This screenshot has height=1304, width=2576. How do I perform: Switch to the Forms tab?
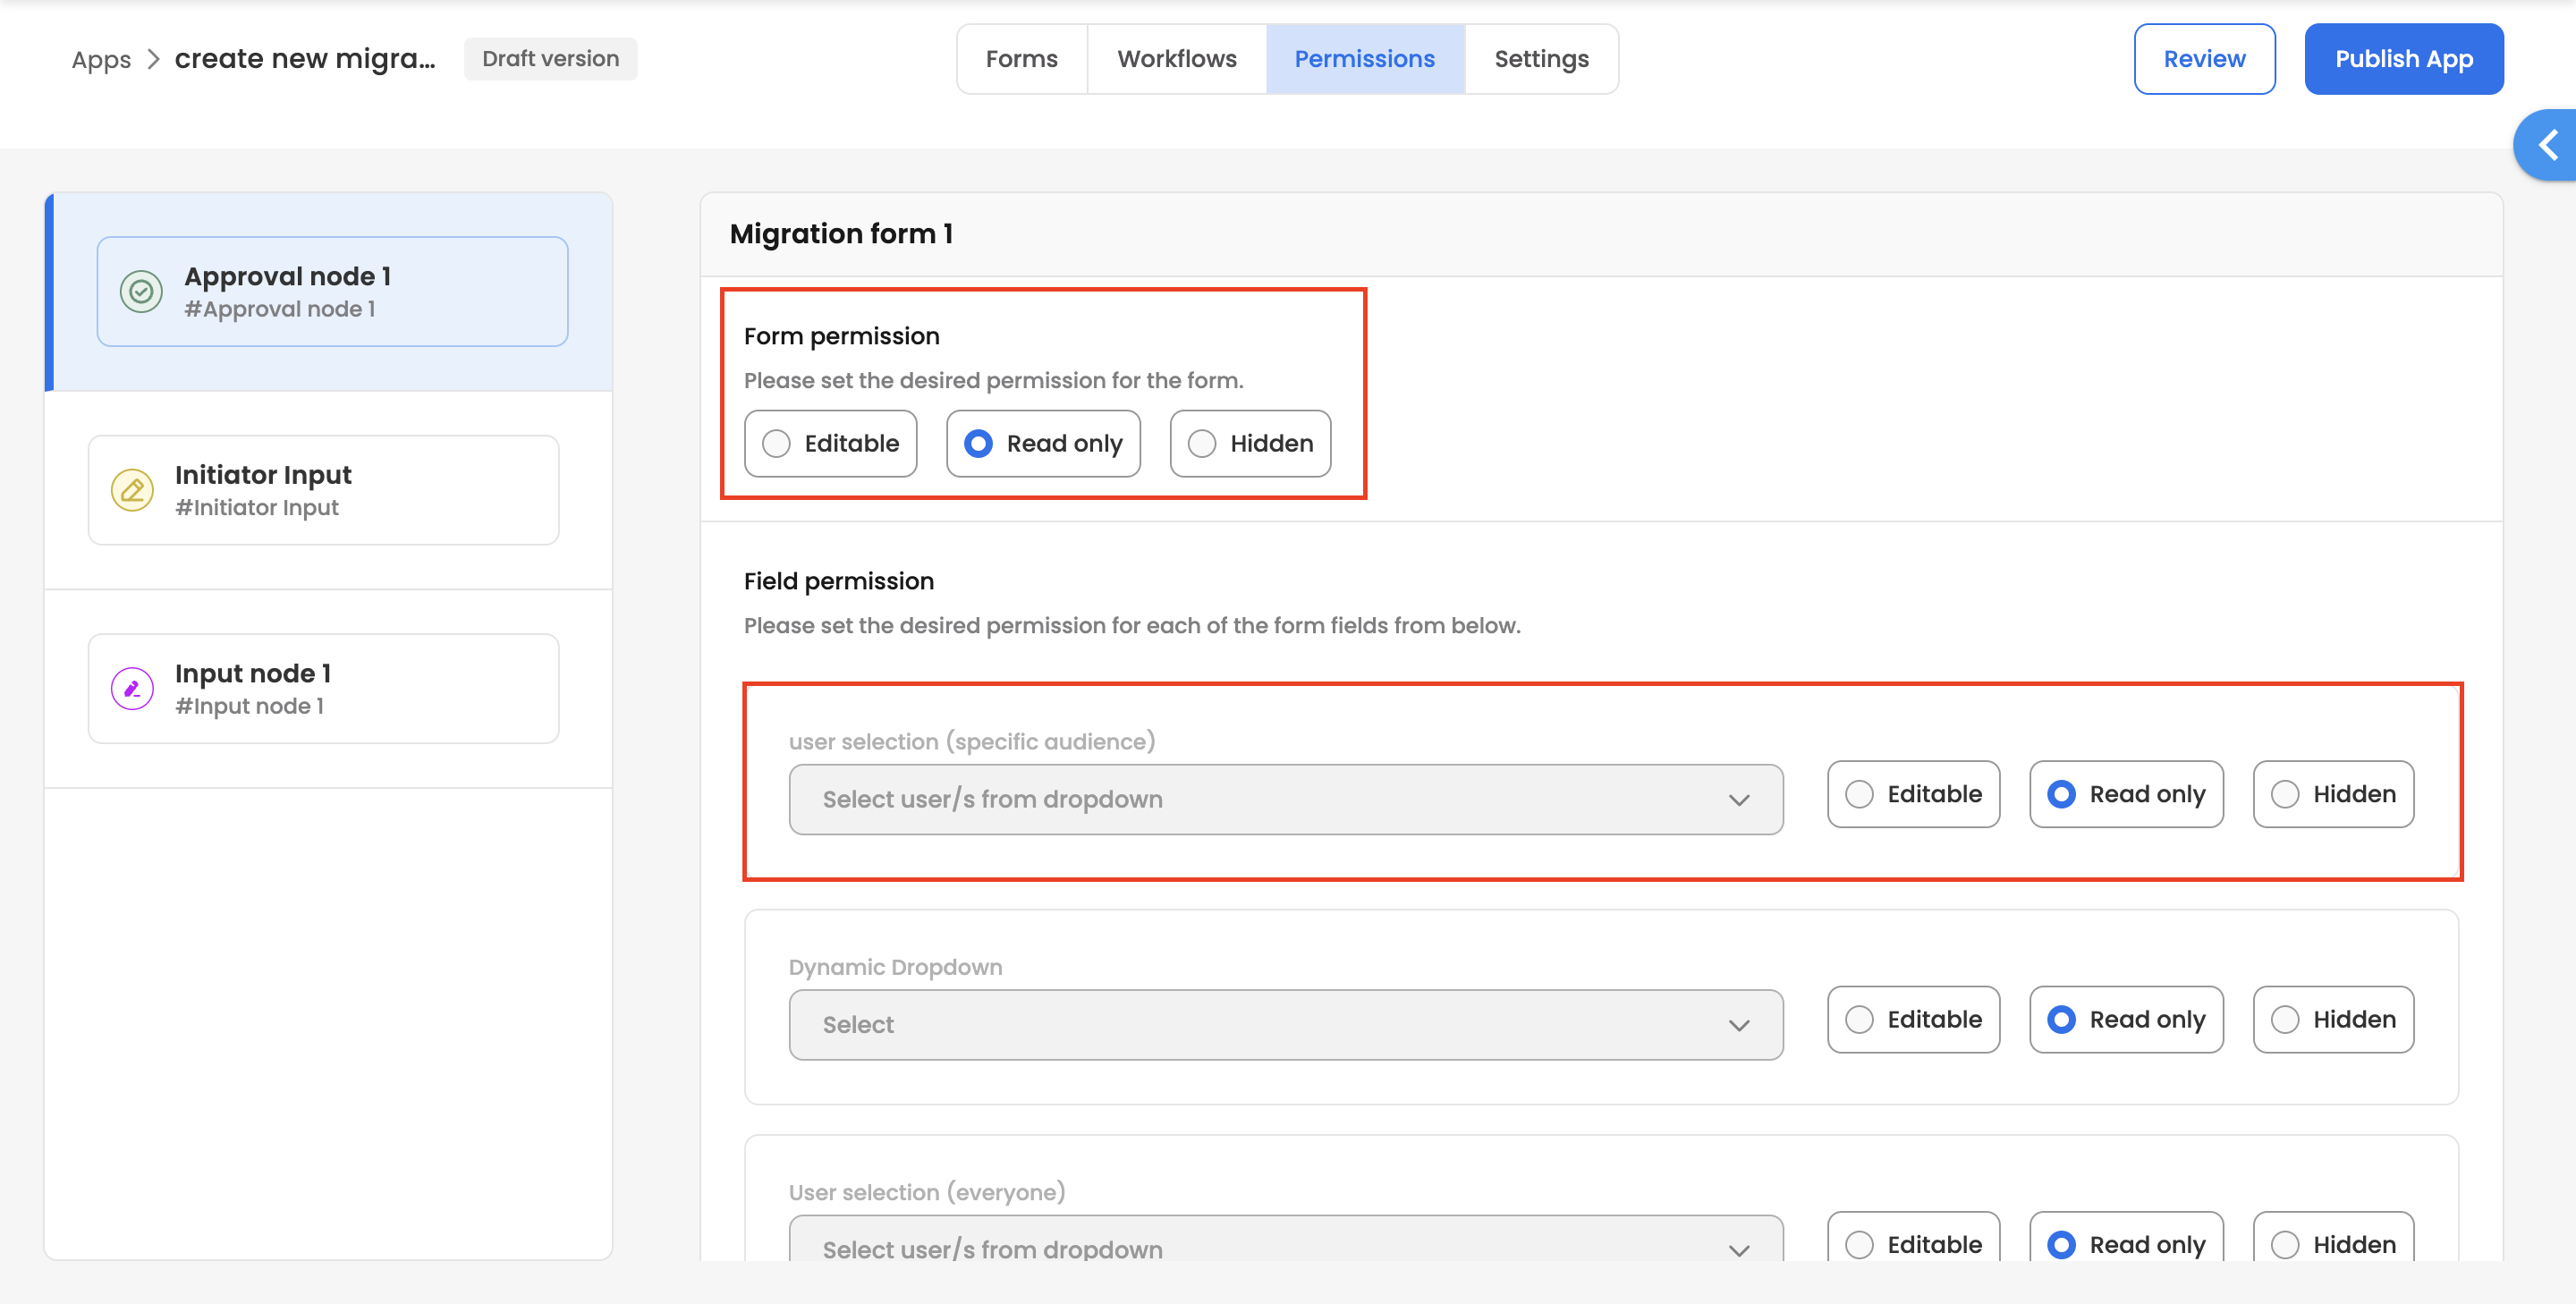coord(1021,59)
